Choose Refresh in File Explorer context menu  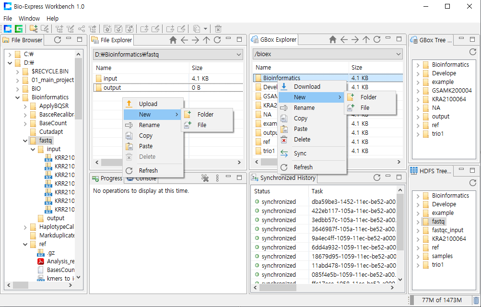(153, 170)
